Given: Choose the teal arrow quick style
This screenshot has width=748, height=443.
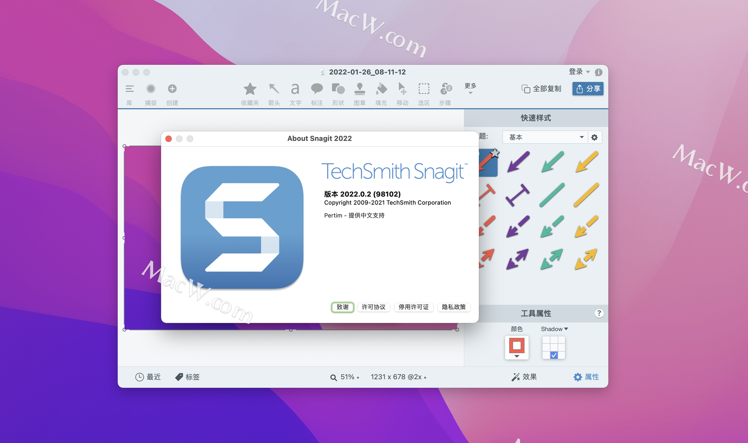Looking at the screenshot, I should pos(552,162).
